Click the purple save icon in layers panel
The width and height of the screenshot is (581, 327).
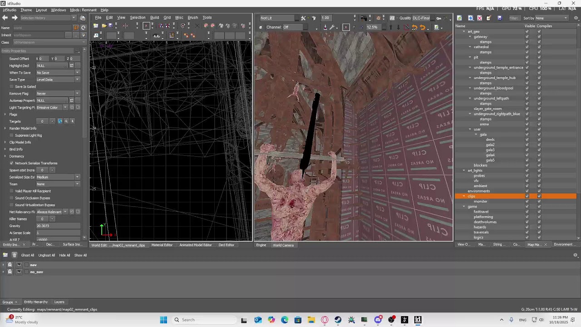coord(499,18)
